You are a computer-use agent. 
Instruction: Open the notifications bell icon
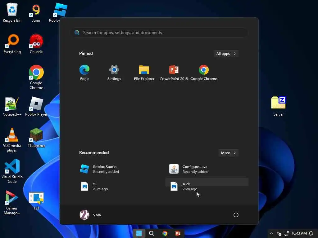pyautogui.click(x=311, y=234)
